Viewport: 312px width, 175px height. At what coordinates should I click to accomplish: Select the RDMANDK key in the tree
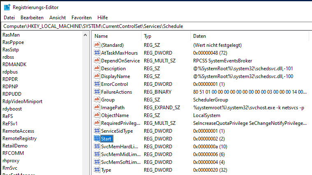14,64
